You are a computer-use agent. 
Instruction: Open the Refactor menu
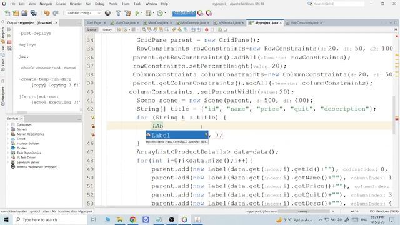coord(76,4)
